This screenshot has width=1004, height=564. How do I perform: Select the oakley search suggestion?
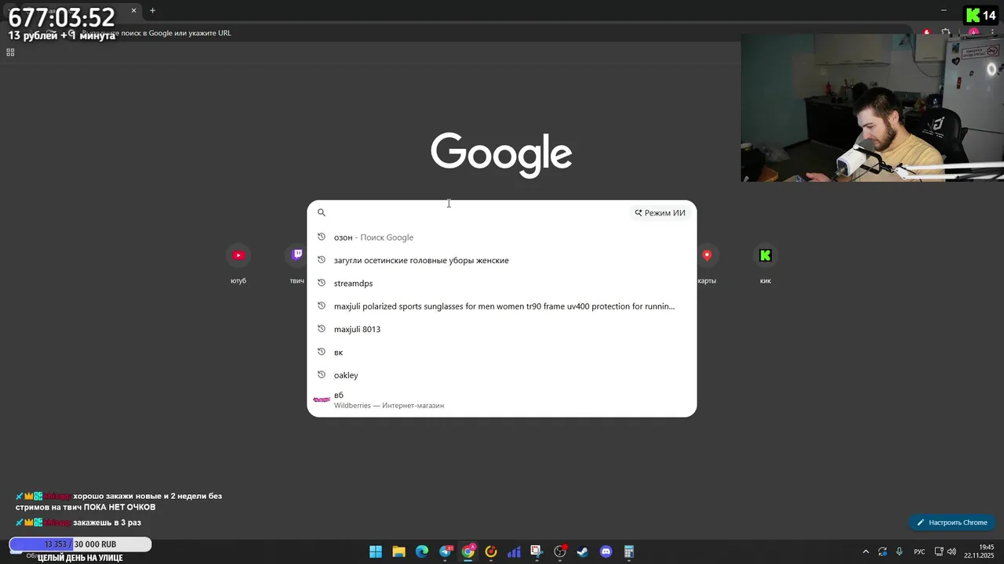[502, 374]
